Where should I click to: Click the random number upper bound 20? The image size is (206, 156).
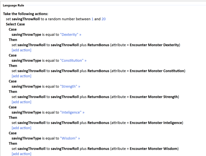(104, 19)
